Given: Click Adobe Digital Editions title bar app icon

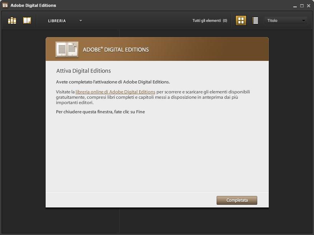Looking at the screenshot, I should tap(5, 5).
